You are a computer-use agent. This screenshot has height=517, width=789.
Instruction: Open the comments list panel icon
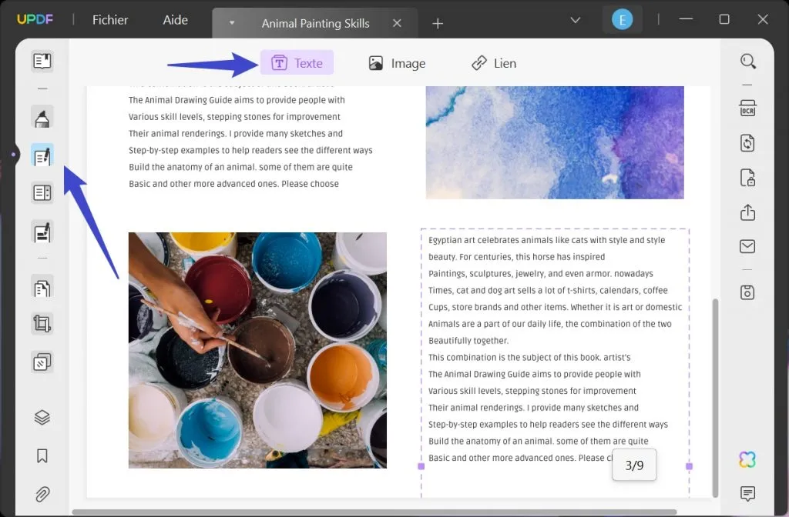(x=747, y=494)
